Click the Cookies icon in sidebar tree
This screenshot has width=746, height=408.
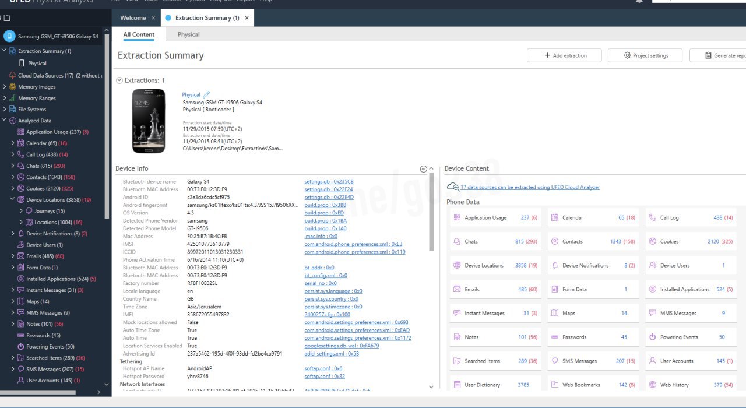(21, 188)
